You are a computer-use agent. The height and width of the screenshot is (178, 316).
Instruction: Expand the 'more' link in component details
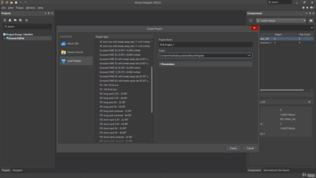pos(262,133)
